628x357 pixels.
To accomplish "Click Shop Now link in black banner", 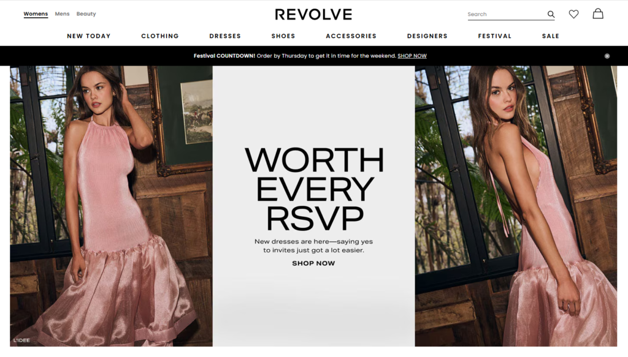I will pyautogui.click(x=412, y=56).
